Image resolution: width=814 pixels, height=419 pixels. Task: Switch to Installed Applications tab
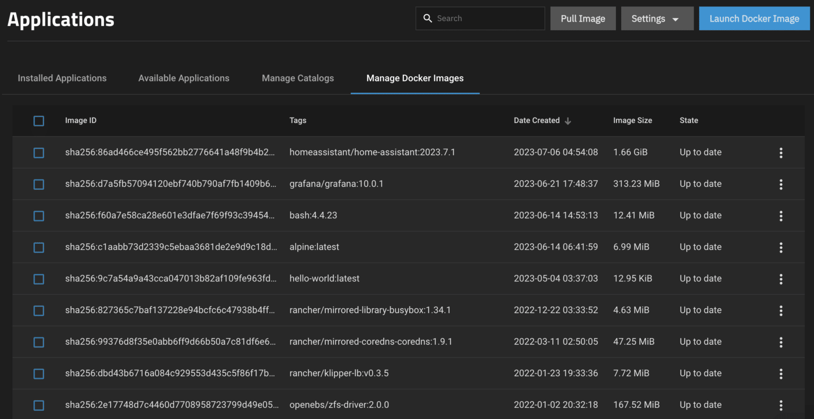coord(62,78)
